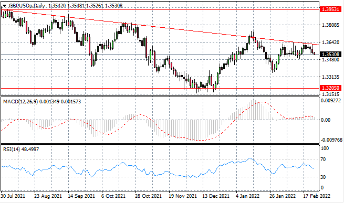Viewport: 344px width, 203px height.
Task: Click the MACD scale value 0.009272
Action: 331,101
